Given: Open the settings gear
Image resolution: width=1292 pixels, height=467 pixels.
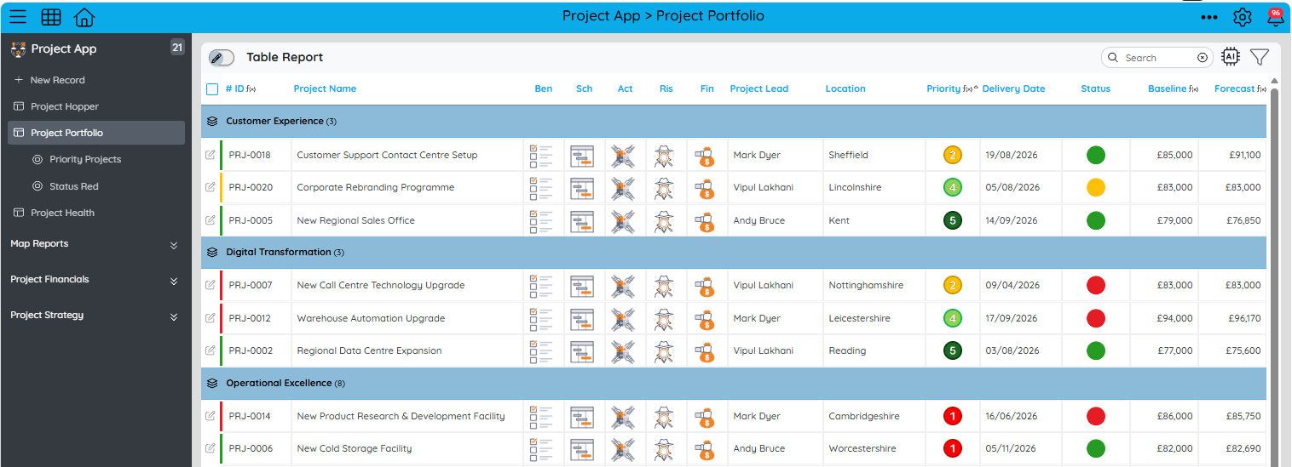Looking at the screenshot, I should click(x=1243, y=17).
